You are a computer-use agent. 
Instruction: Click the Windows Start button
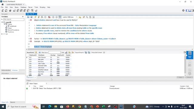tap(3, 107)
